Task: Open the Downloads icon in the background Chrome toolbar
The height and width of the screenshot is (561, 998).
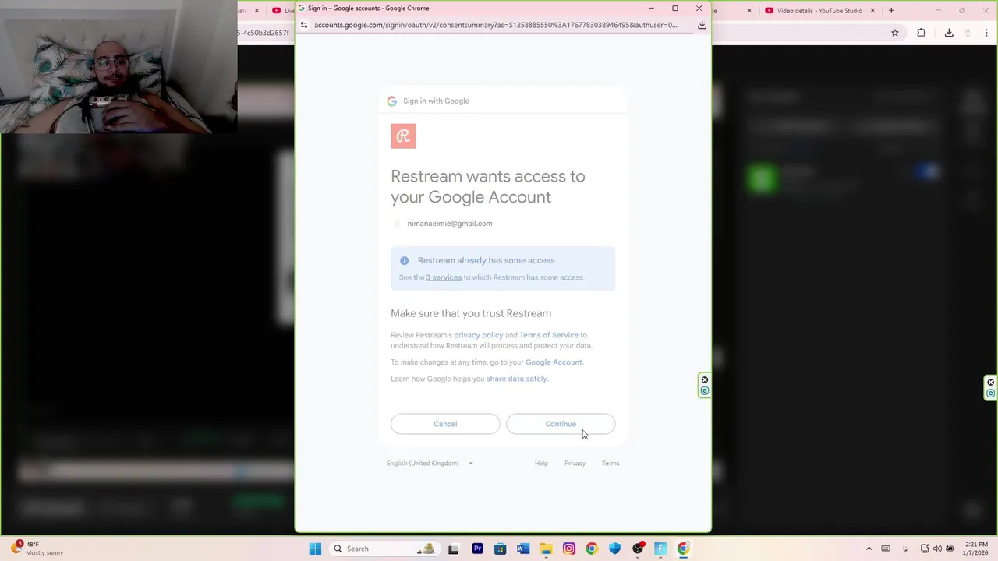Action: pos(949,33)
